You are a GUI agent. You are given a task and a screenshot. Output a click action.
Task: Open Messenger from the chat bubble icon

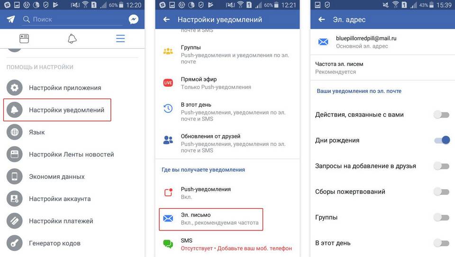(x=134, y=19)
